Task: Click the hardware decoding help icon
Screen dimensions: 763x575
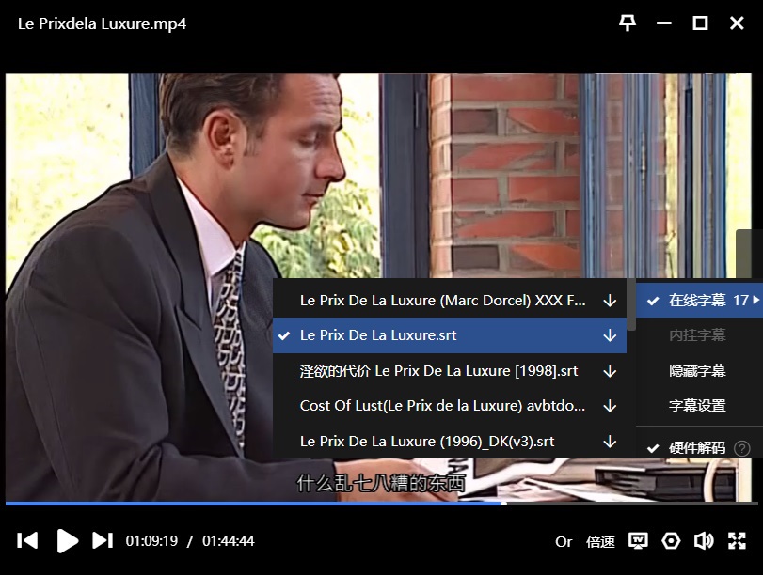Action: coord(742,448)
